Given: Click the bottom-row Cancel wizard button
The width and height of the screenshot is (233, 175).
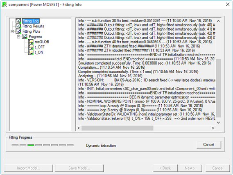Looking at the screenshot, I should [x=218, y=168].
